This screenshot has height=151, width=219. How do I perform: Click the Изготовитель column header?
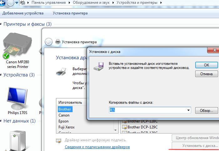coord(70,102)
